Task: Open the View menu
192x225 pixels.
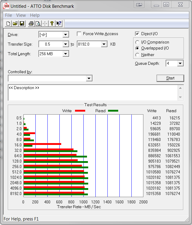Action: 21,15
